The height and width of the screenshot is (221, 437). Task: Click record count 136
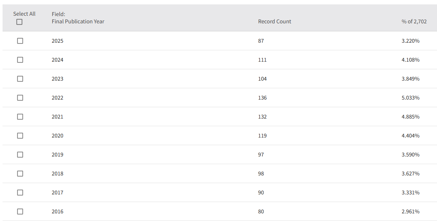coord(262,98)
